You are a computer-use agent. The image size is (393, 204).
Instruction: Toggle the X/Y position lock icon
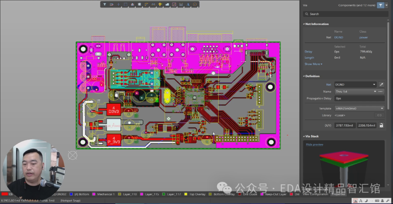381,125
